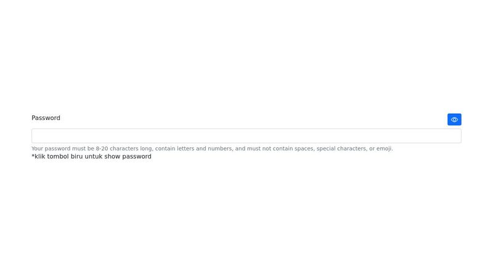Toggle password visibility with the blue button
Image resolution: width=493 pixels, height=277 pixels.
coord(454,119)
